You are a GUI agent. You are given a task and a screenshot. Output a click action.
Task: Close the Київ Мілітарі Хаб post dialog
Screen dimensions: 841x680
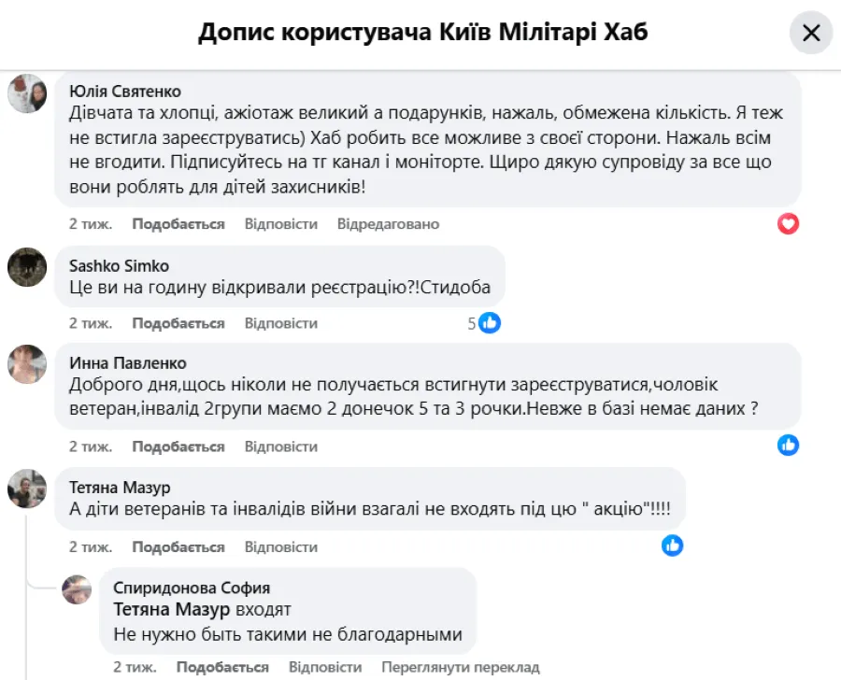point(811,34)
